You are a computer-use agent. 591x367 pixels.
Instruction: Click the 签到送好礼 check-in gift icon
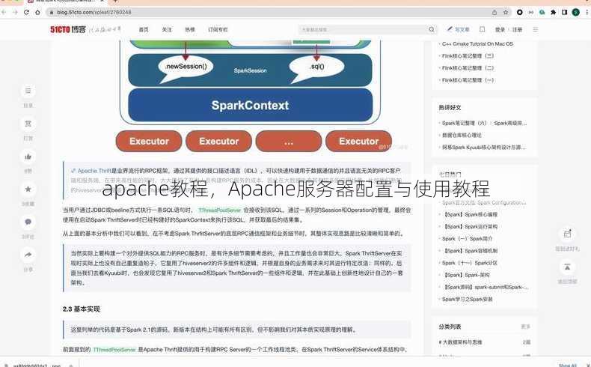567,234
